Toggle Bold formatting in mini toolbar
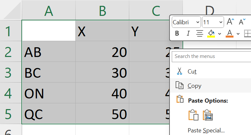 (177, 33)
